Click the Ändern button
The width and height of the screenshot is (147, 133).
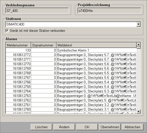coord(64,127)
